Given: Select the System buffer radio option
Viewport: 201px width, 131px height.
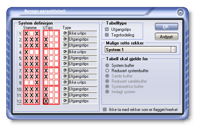Looking at the screenshot, I should [x=107, y=65].
